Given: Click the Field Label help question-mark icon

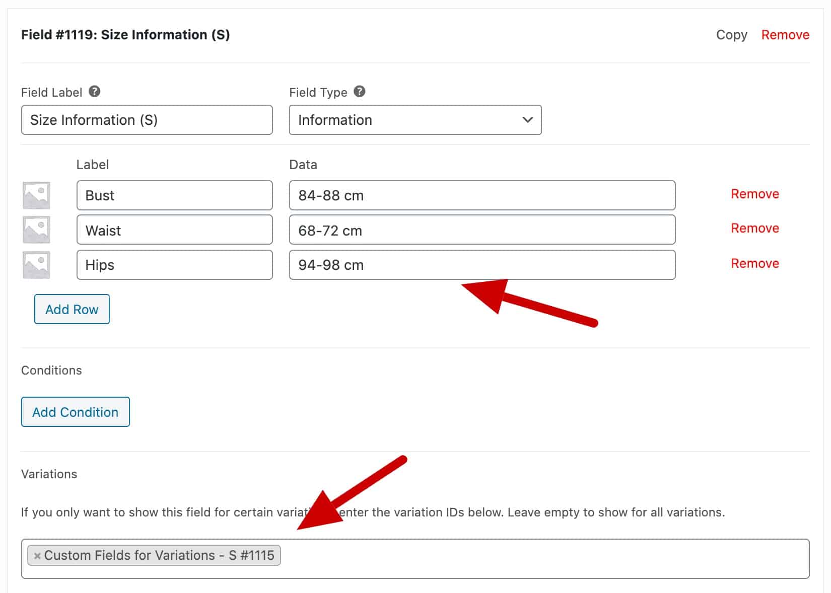Looking at the screenshot, I should (94, 92).
